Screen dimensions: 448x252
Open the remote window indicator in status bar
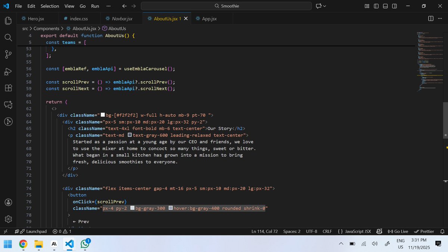coord(6,231)
